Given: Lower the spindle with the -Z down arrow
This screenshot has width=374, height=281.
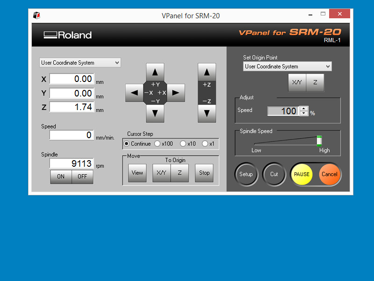Looking at the screenshot, I should point(207,113).
